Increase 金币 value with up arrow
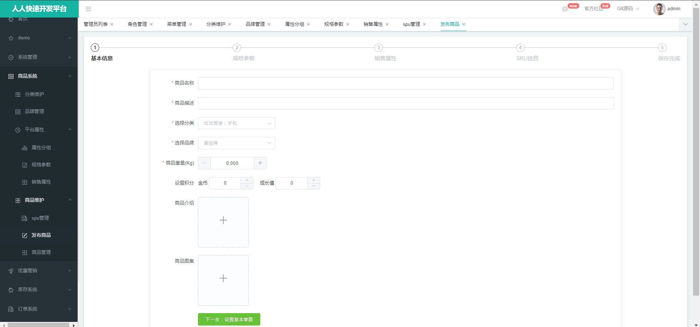The width and height of the screenshot is (700, 327). click(247, 180)
